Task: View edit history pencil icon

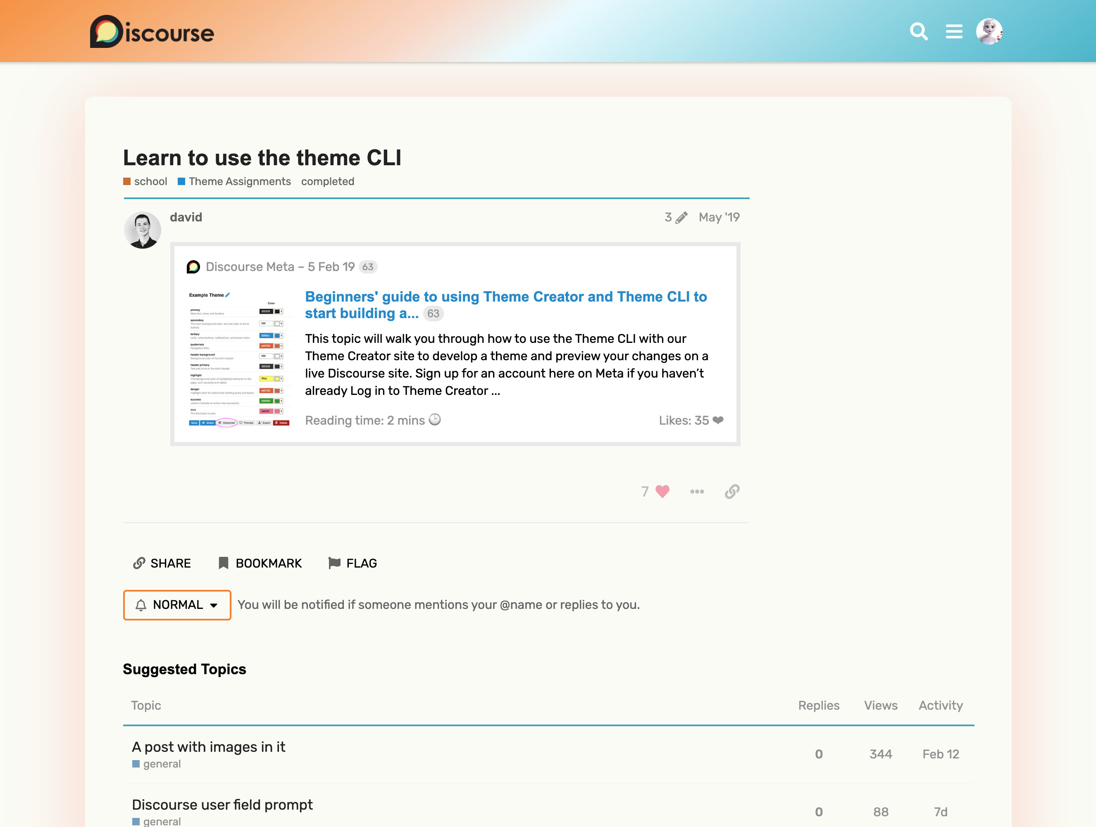Action: [x=681, y=217]
